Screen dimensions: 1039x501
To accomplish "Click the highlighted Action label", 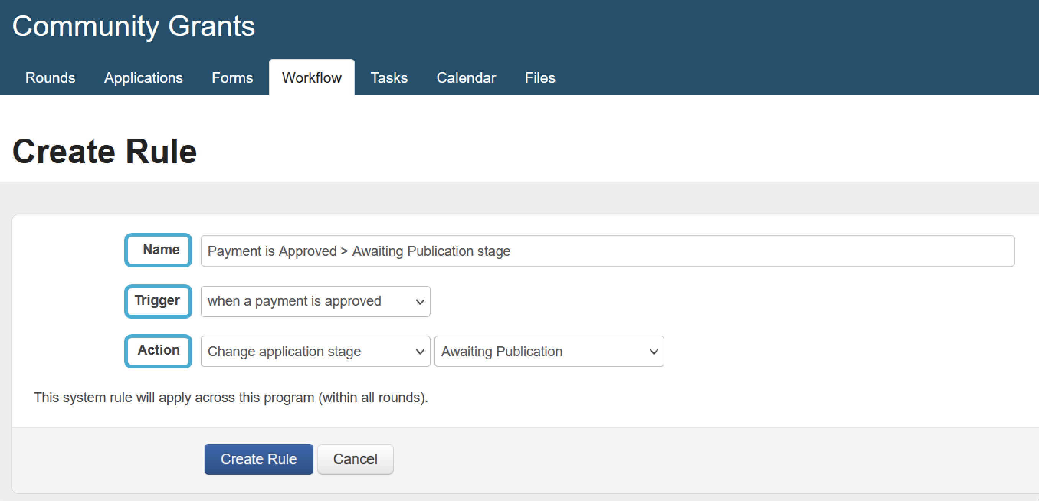I will click(x=159, y=350).
